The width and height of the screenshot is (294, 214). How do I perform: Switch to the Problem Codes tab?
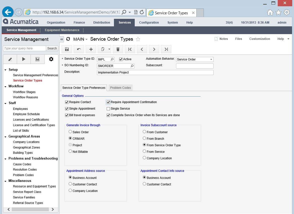click(x=120, y=88)
